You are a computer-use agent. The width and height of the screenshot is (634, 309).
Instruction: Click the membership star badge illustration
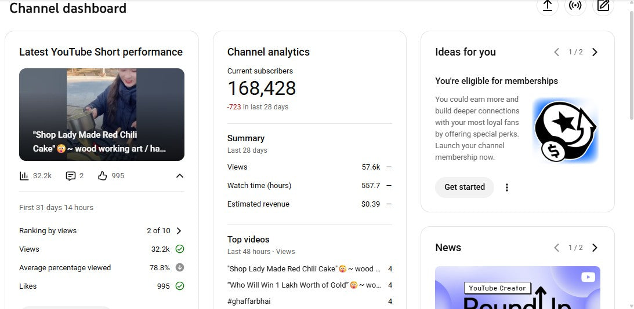[x=564, y=130]
